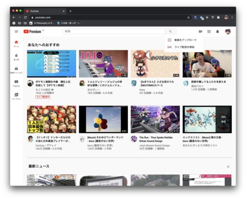Open 'A Philosophy of S...' bookmark
The height and width of the screenshot is (199, 246).
(42, 23)
